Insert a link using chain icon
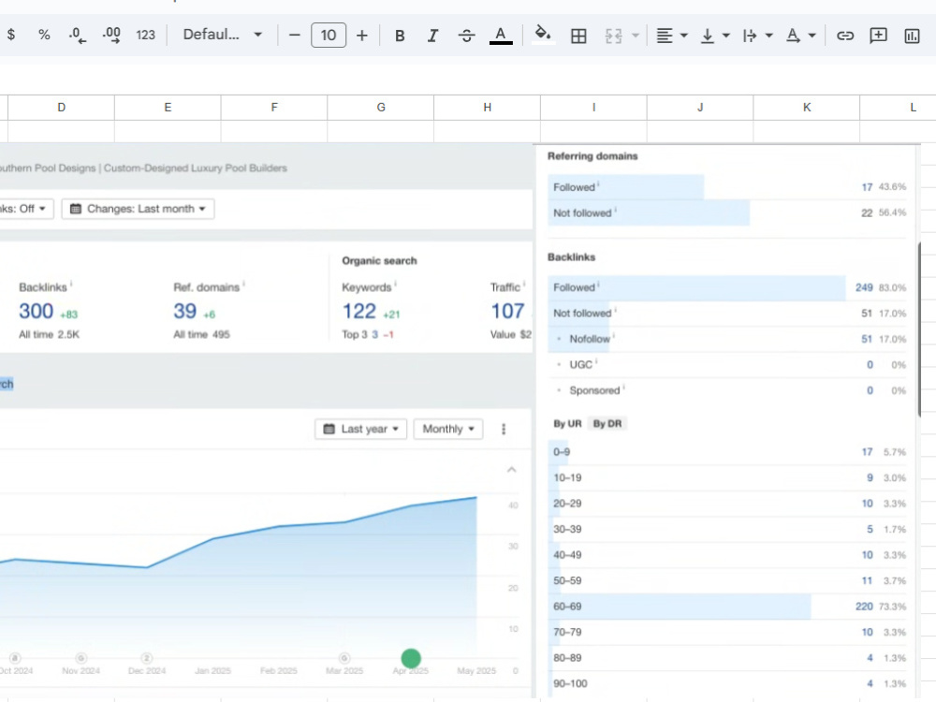The image size is (936, 702). click(844, 36)
